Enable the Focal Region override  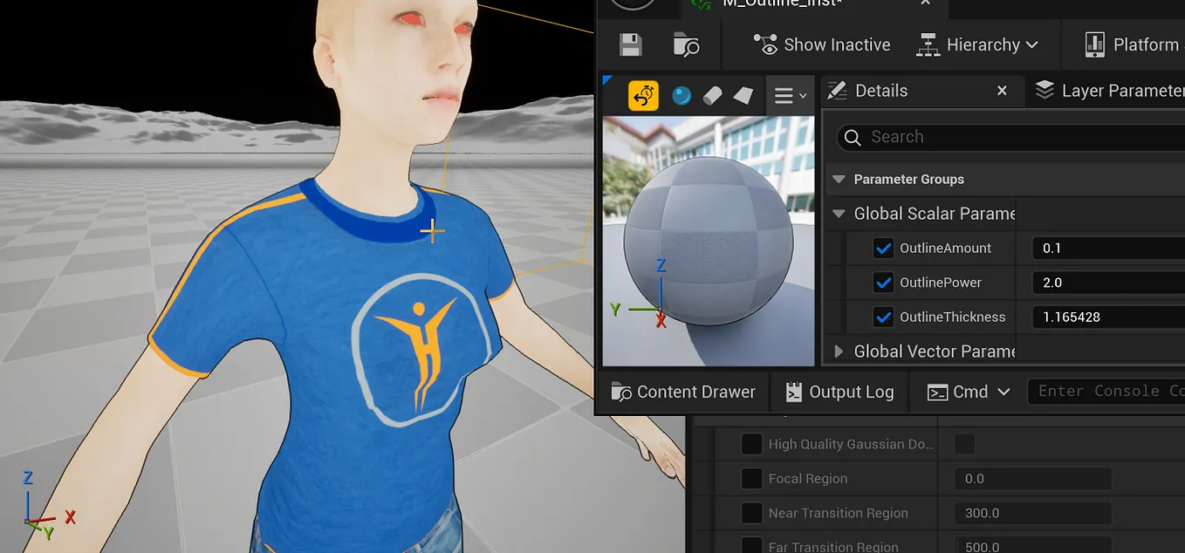(x=751, y=478)
